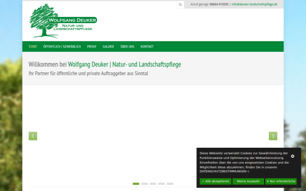Select the fifth slider pagination dot

[170, 184]
